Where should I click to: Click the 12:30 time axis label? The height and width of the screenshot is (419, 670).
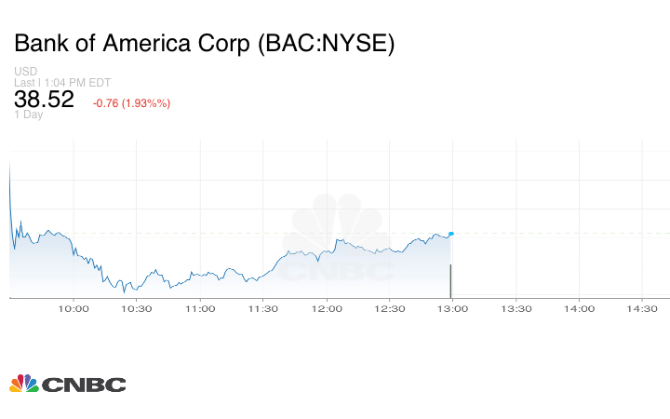pyautogui.click(x=390, y=309)
